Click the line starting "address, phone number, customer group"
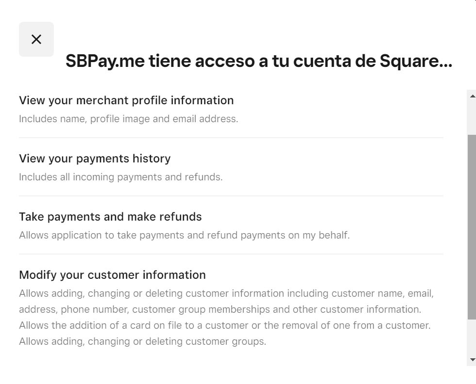 tap(220, 309)
